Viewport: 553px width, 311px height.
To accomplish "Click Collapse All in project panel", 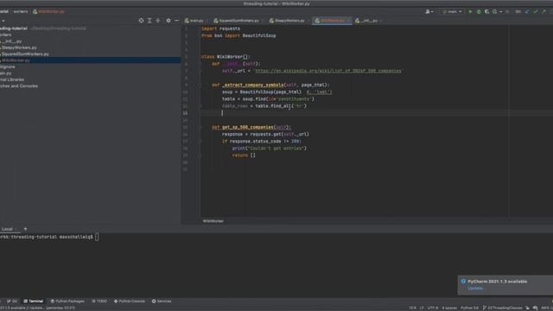I will click(158, 21).
